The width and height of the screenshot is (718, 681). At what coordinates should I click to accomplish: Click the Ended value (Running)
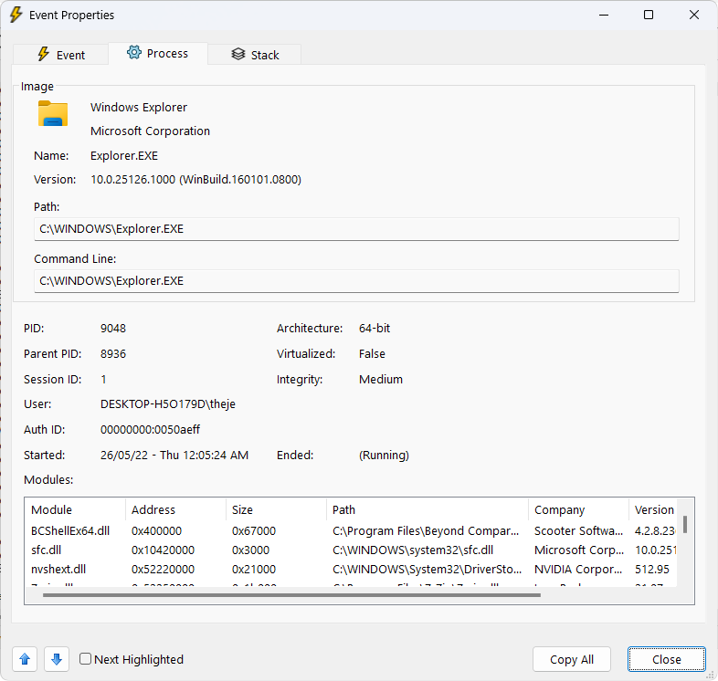[385, 456]
